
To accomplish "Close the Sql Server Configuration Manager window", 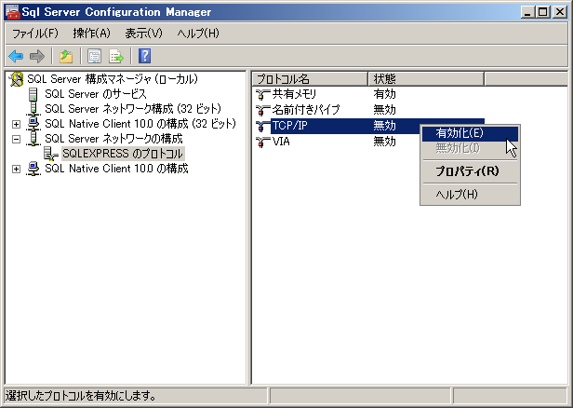I will point(560,12).
